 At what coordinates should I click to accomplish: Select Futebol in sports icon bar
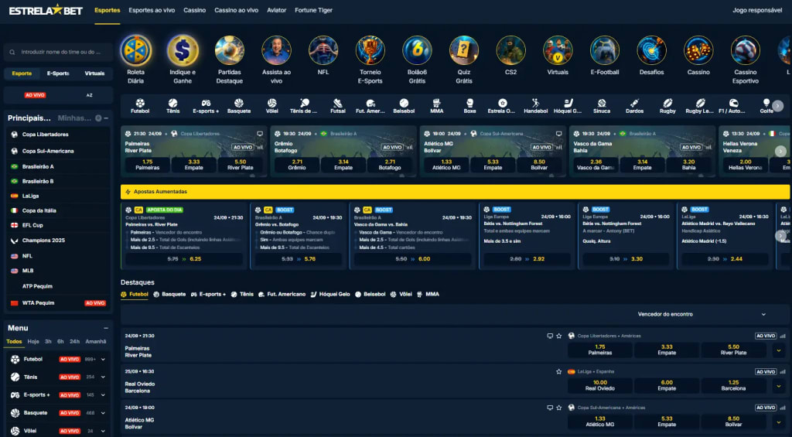(140, 106)
